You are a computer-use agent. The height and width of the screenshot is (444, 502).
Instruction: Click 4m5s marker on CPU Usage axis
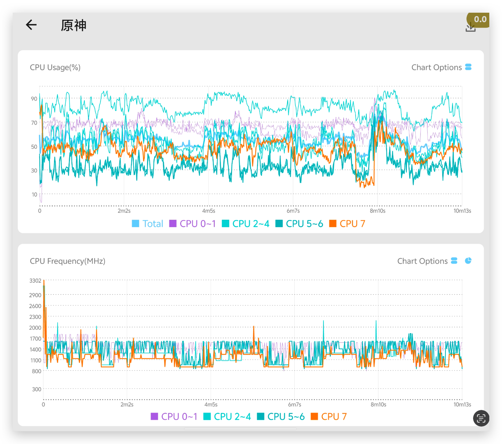tap(208, 211)
